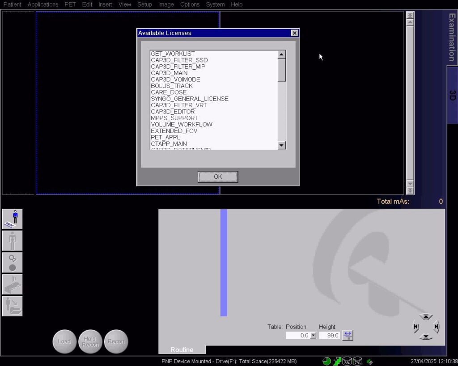Click the patient table scanner icon

point(12,284)
